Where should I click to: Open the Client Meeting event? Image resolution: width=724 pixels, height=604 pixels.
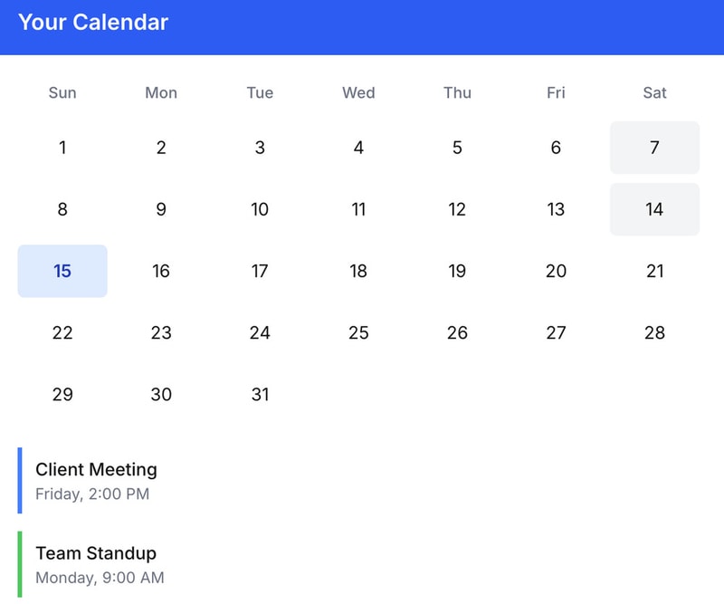[96, 481]
